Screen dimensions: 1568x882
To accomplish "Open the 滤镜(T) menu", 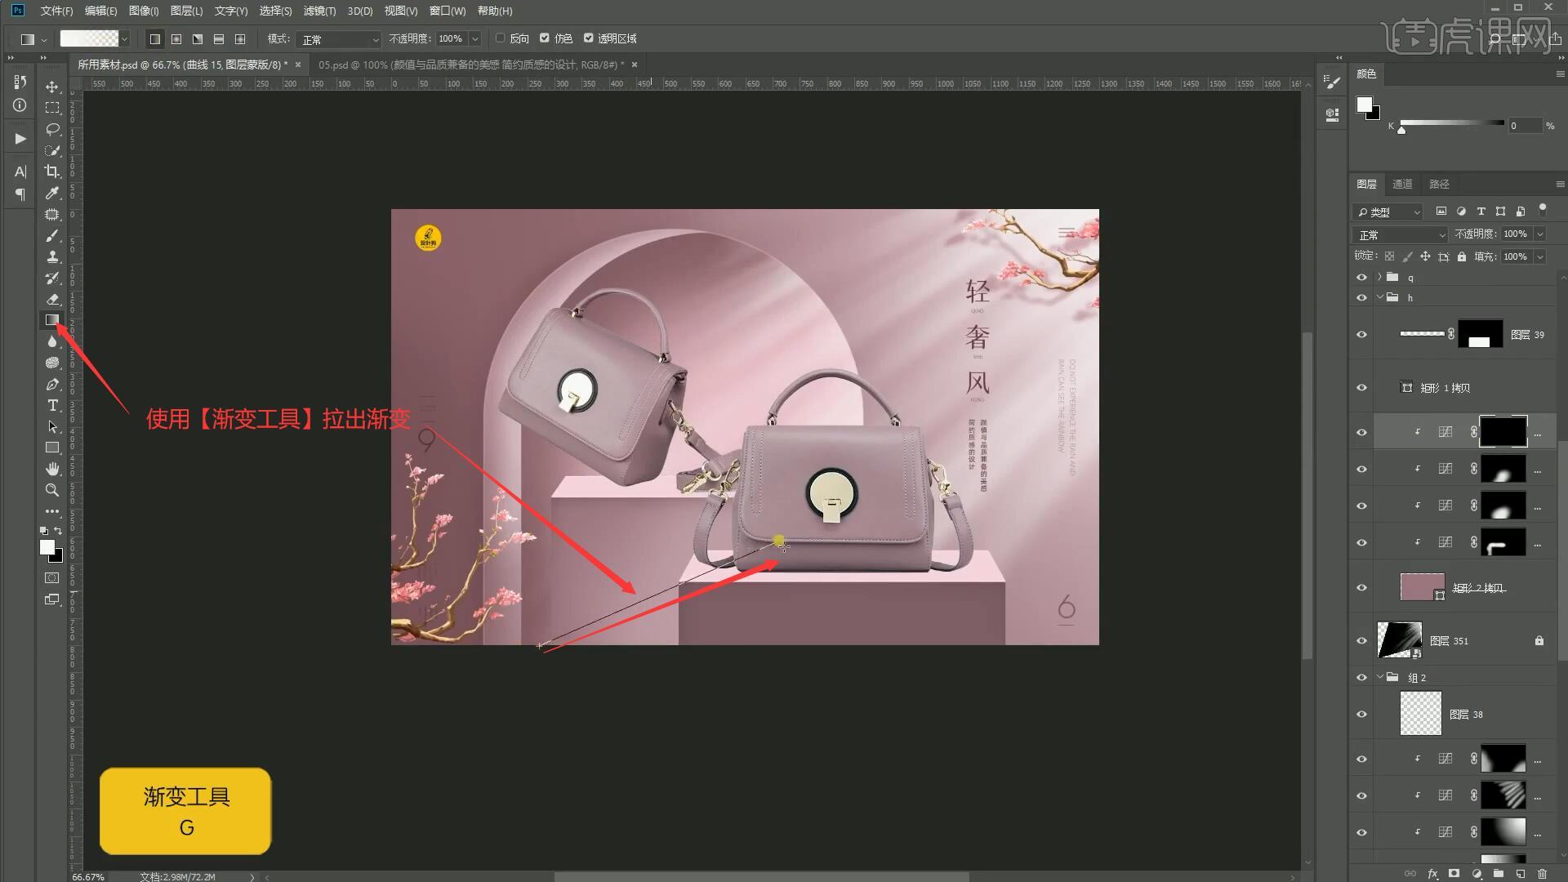I will pos(318,11).
